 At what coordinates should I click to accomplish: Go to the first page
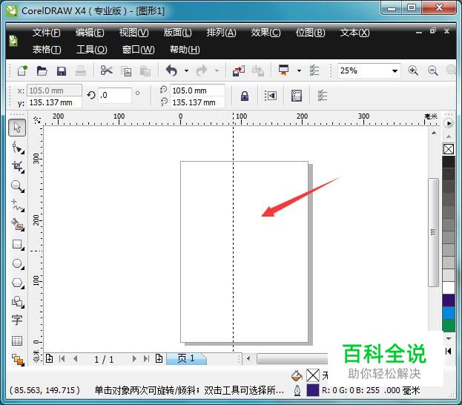(62, 359)
